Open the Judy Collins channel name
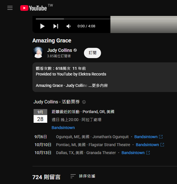 click(59, 50)
